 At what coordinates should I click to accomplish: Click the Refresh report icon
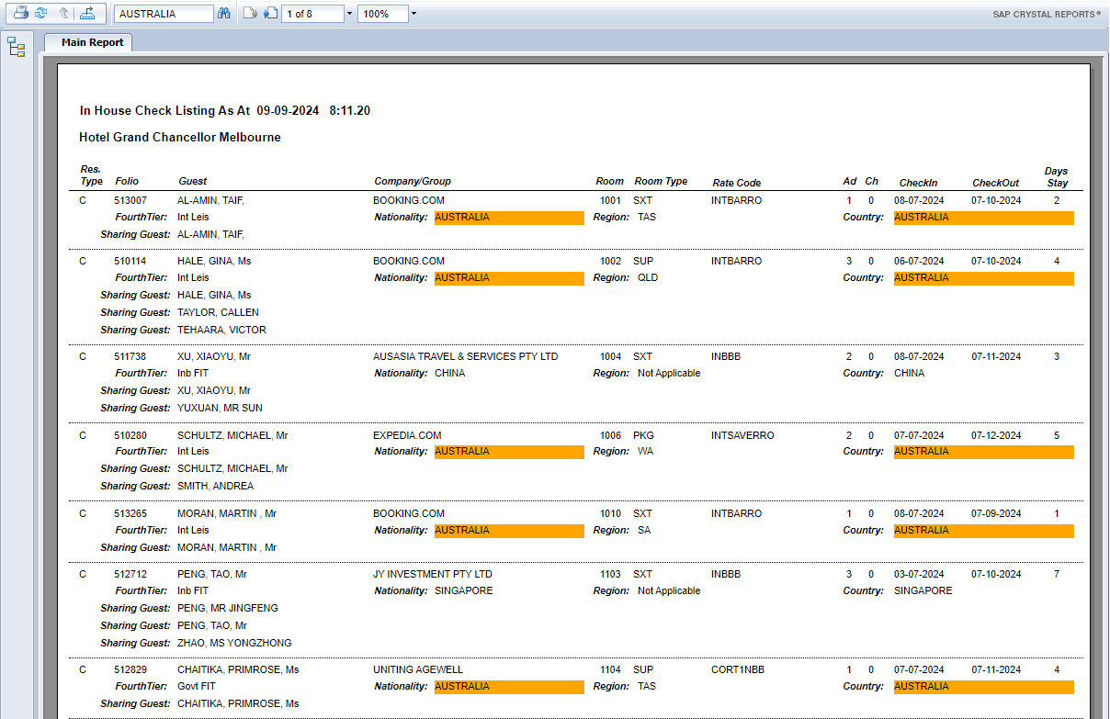(x=41, y=13)
